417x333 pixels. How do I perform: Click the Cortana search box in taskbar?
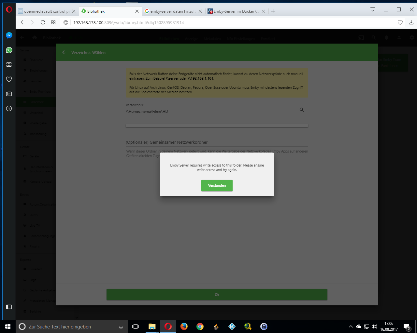[x=72, y=326]
